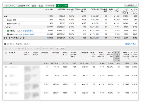Select 合計 - すべてのネットワーク row label
Image resolution: width=141 pixels, height=103 pixels.
(x=14, y=38)
